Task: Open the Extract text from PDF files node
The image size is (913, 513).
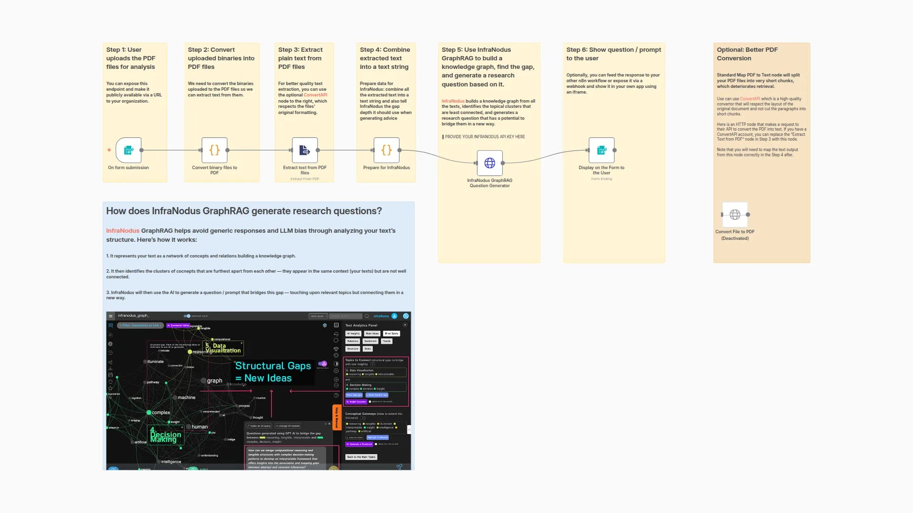Action: (304, 150)
